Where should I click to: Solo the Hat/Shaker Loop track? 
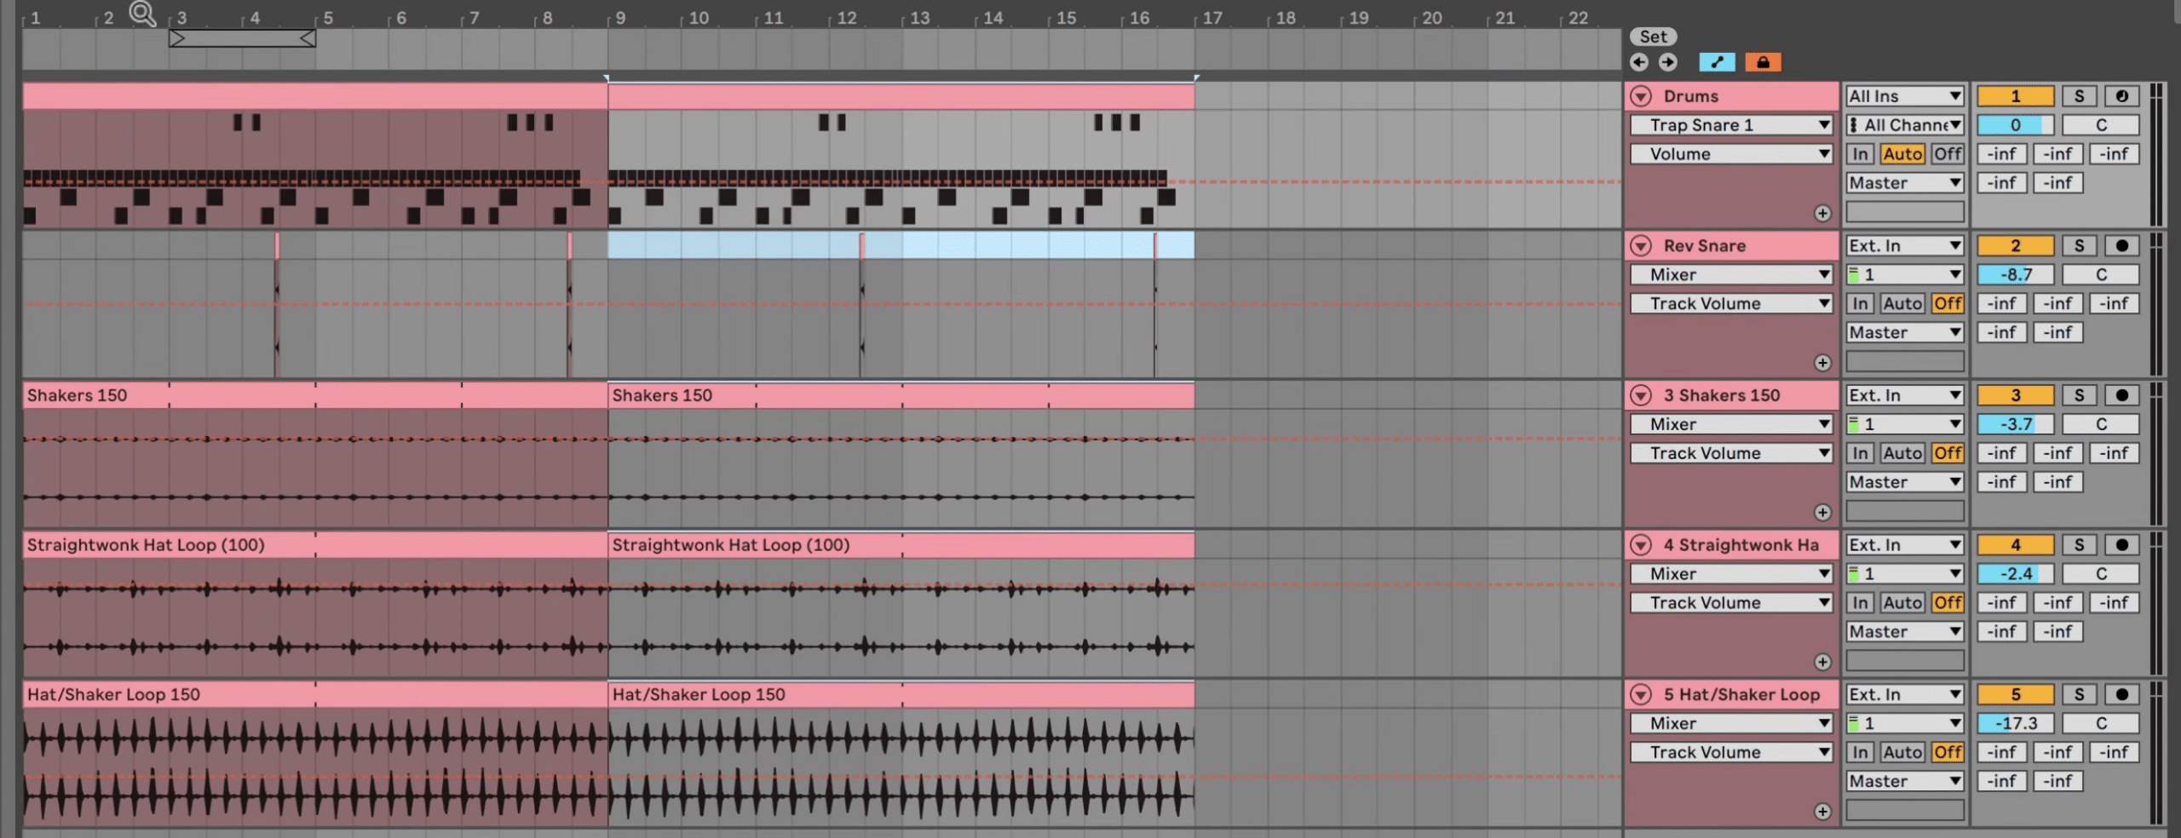tap(2080, 695)
